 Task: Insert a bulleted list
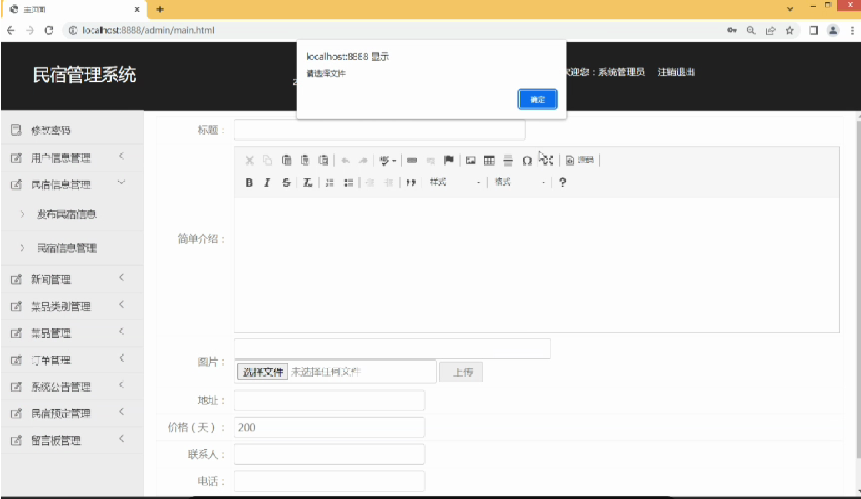coord(348,183)
